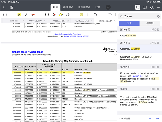Select the text box insertion tool
This screenshot has height=122, width=162.
point(47,15)
